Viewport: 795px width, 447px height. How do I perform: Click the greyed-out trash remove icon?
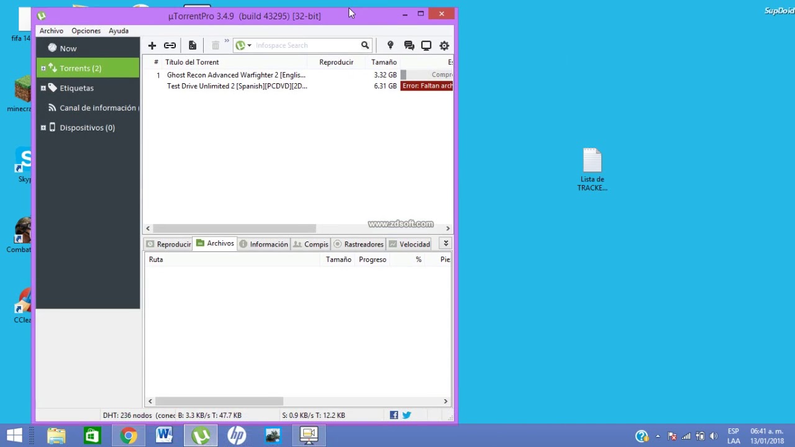coord(216,45)
